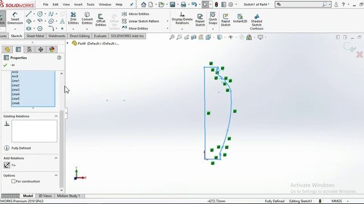This screenshot has width=364, height=204.
Task: Click the Repair Sketch tool
Action: click(200, 20)
